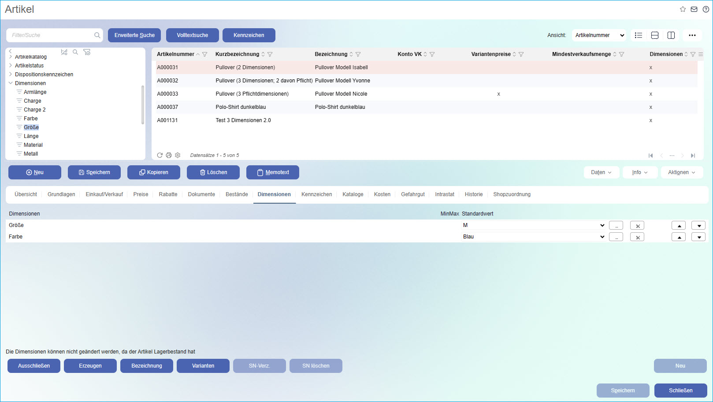Collapse the Dimensionen tree node
The image size is (713, 402).
(x=11, y=83)
